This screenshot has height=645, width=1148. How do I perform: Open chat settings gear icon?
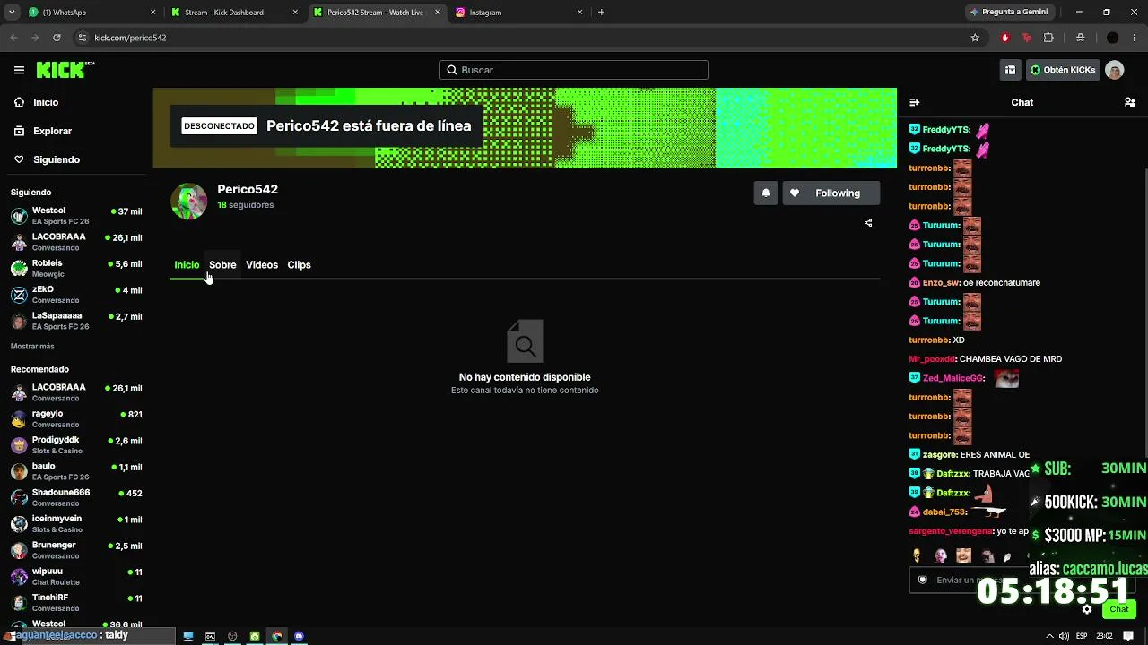(x=1087, y=609)
